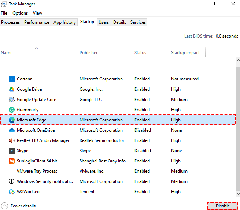Click the Microsoft Edge icon

coord(11,120)
